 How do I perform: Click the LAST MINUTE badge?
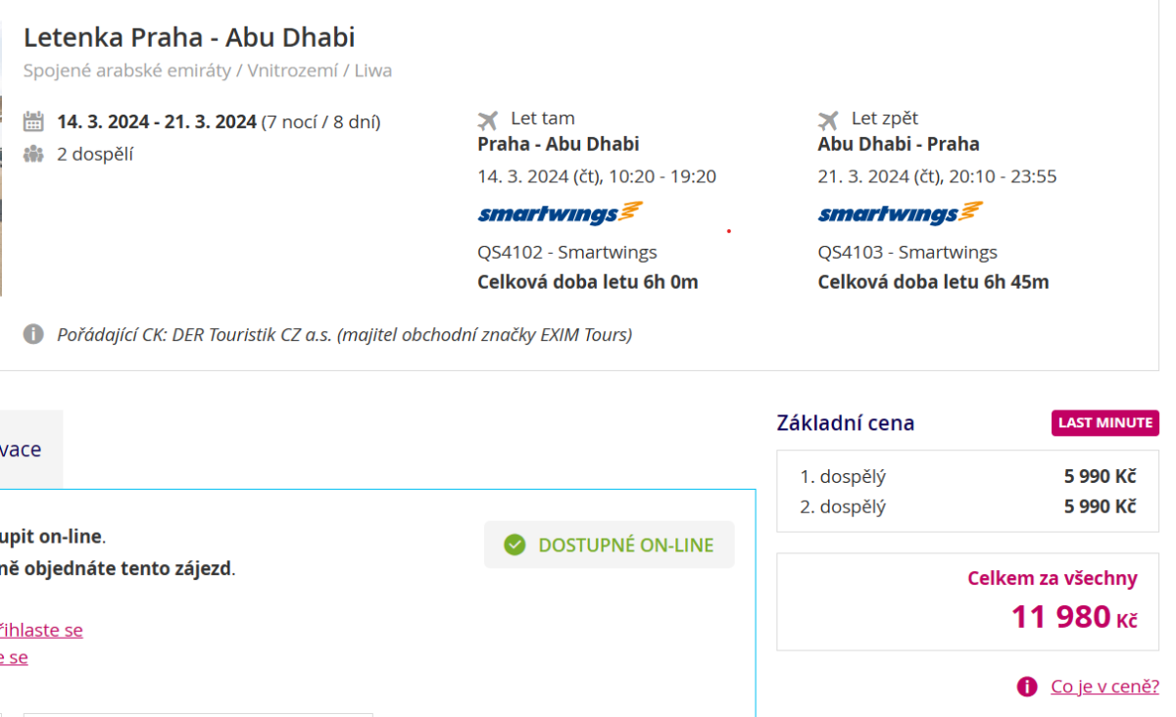(x=1105, y=423)
